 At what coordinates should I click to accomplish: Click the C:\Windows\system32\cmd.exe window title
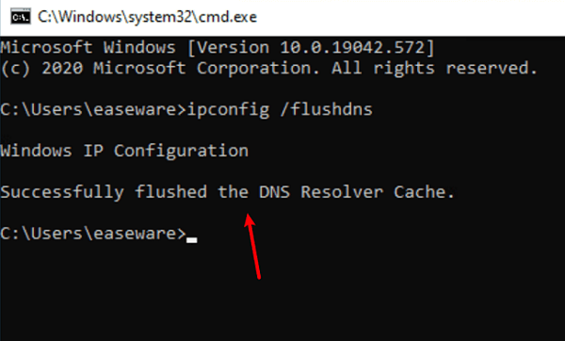click(148, 17)
